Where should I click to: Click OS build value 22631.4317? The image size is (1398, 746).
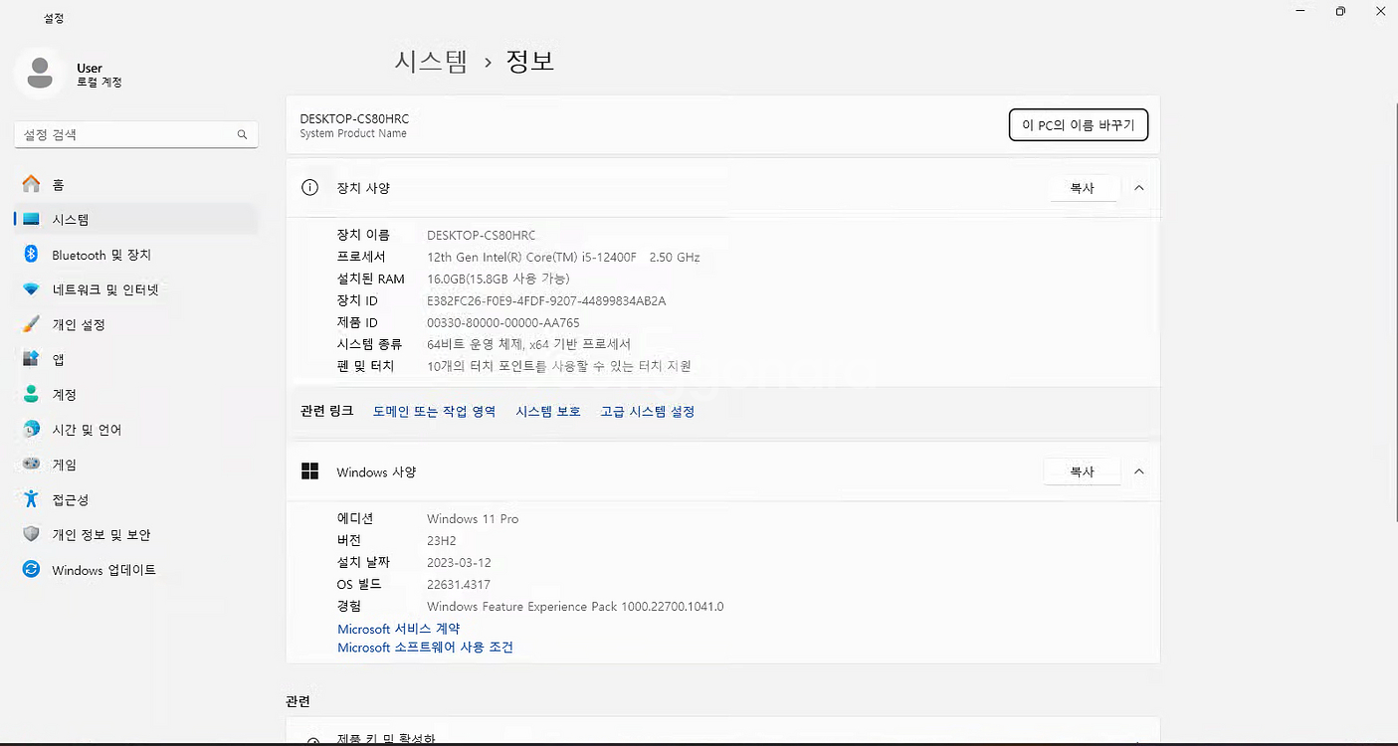pos(459,584)
